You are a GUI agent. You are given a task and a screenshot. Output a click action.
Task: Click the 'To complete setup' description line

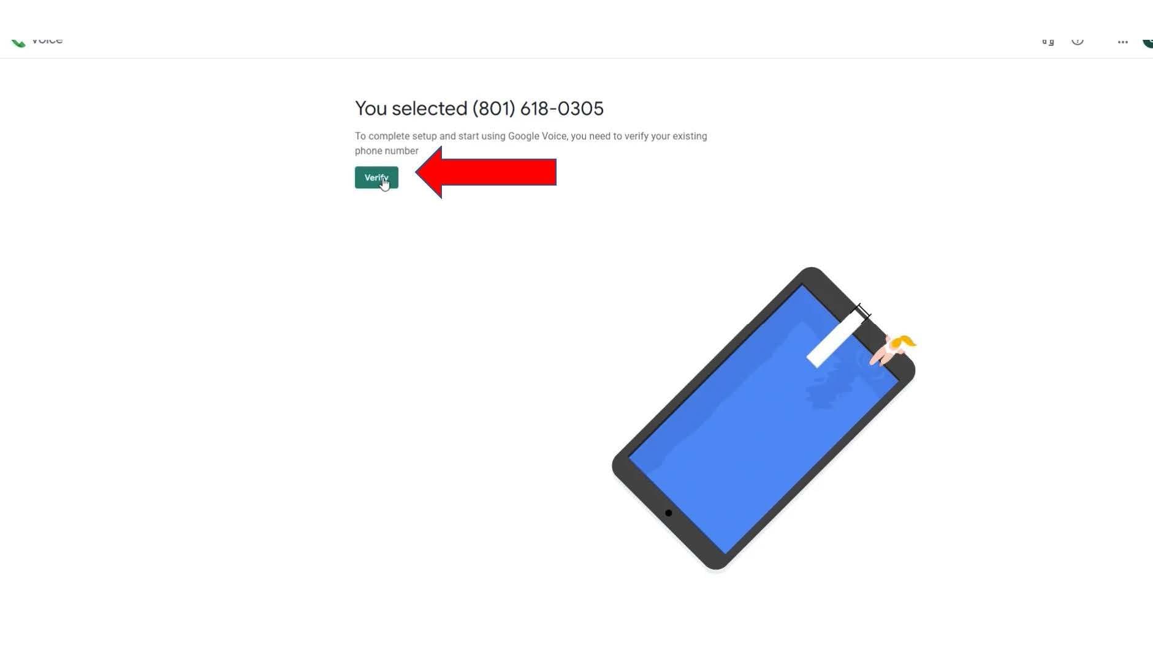click(531, 136)
